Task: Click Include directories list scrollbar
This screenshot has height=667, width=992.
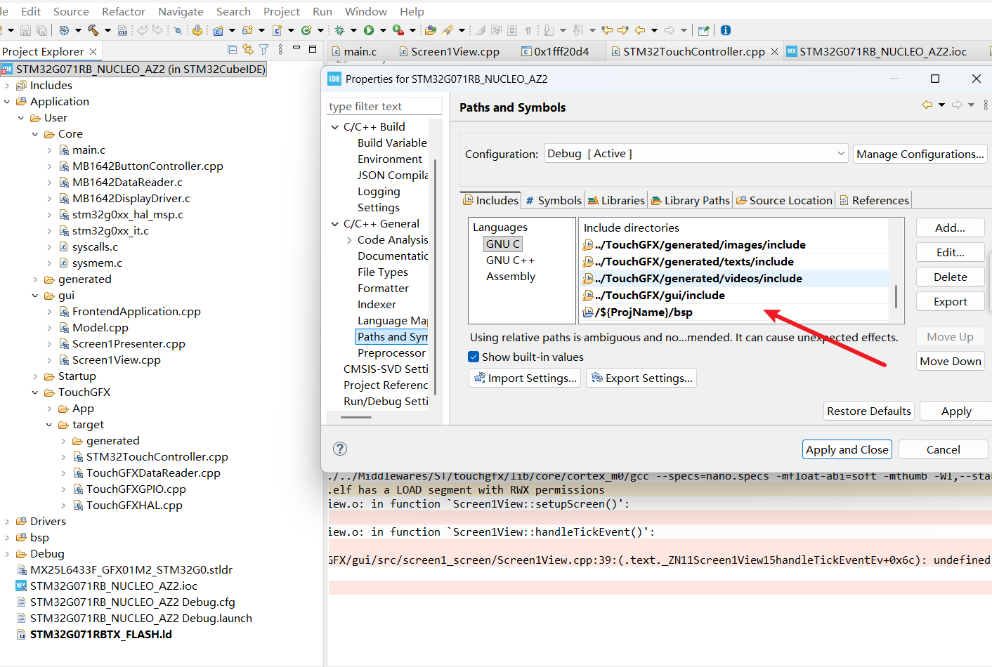Action: [896, 296]
